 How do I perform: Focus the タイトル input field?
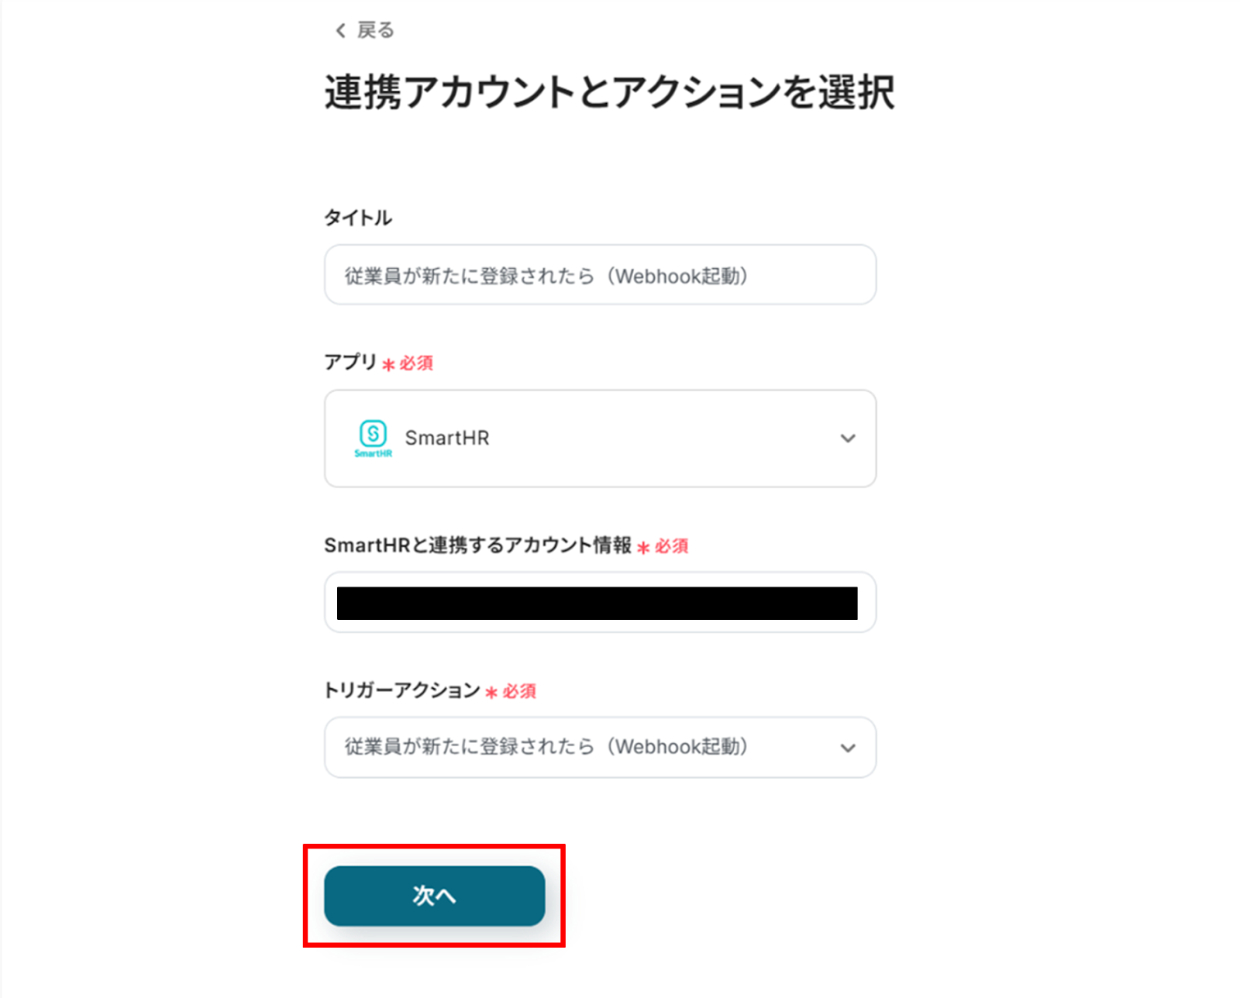pos(600,275)
